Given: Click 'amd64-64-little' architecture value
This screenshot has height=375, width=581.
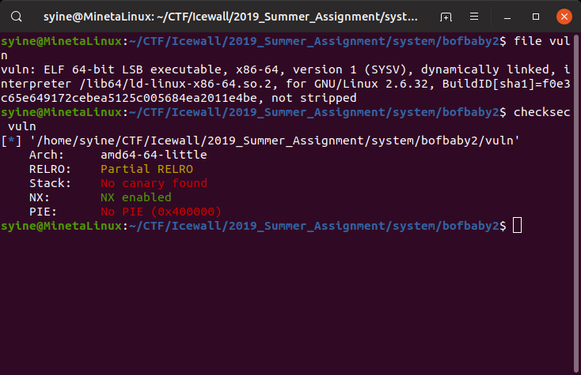Looking at the screenshot, I should tap(154, 155).
